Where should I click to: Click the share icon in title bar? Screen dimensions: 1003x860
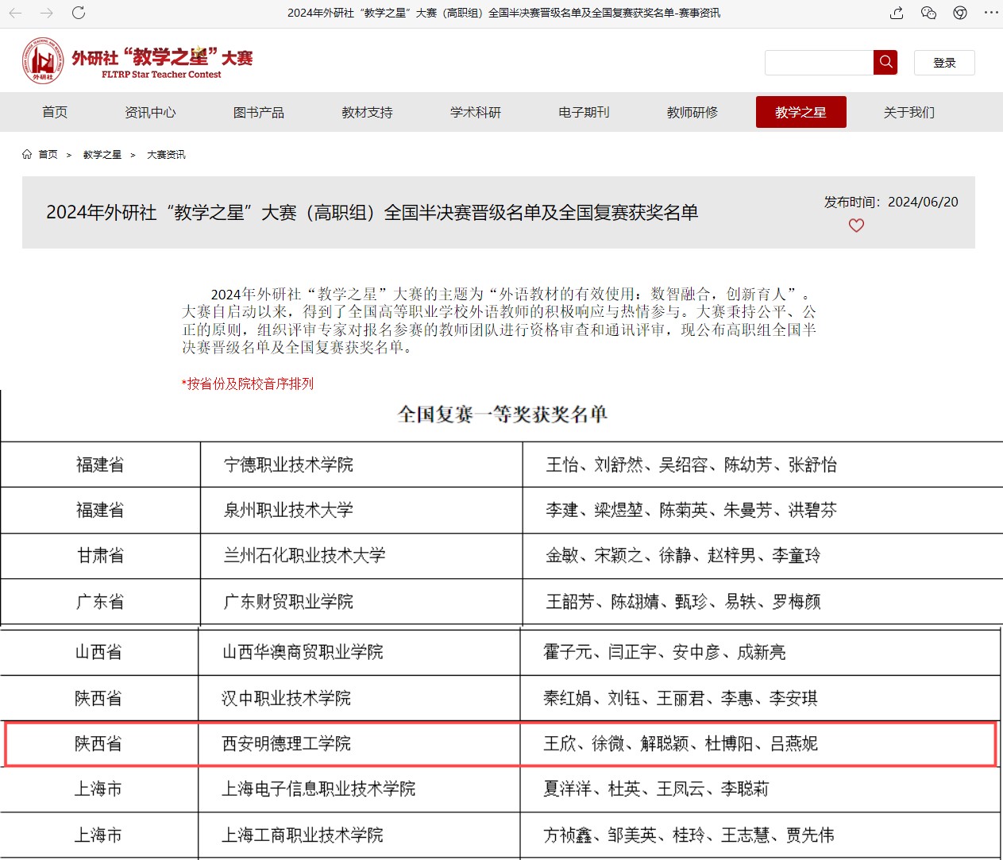[897, 13]
